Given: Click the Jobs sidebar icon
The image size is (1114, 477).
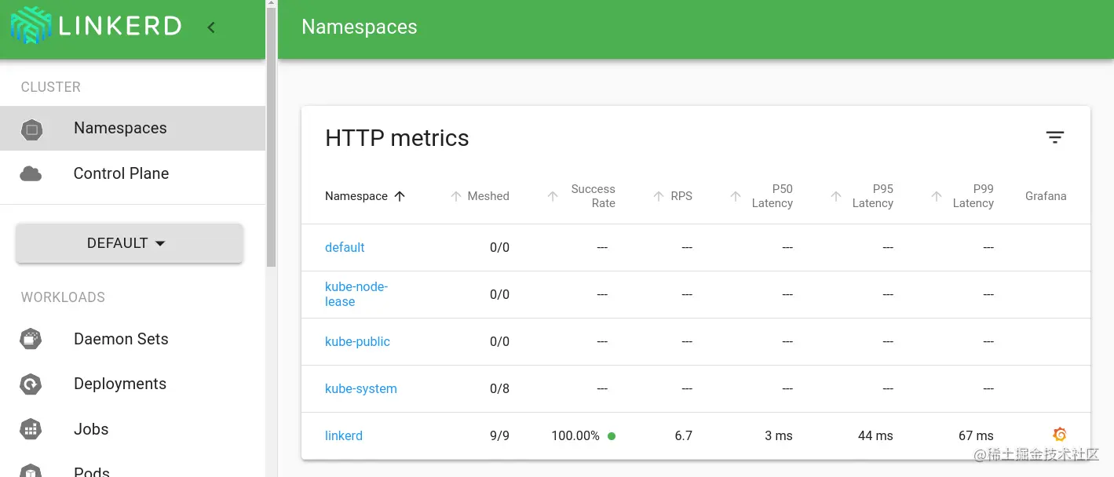Looking at the screenshot, I should 31,429.
